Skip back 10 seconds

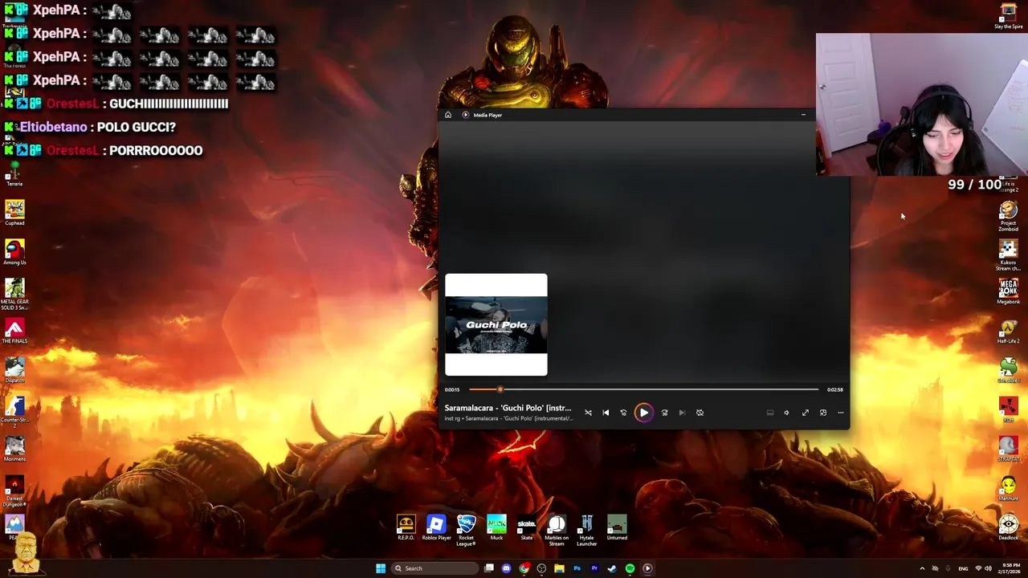click(x=623, y=413)
